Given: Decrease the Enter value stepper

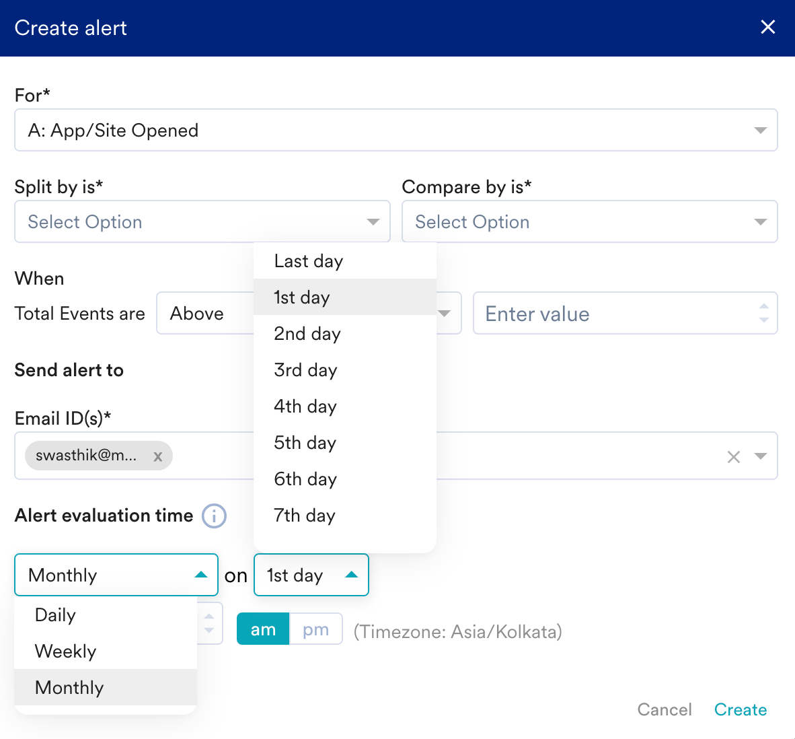Looking at the screenshot, I should tap(763, 320).
